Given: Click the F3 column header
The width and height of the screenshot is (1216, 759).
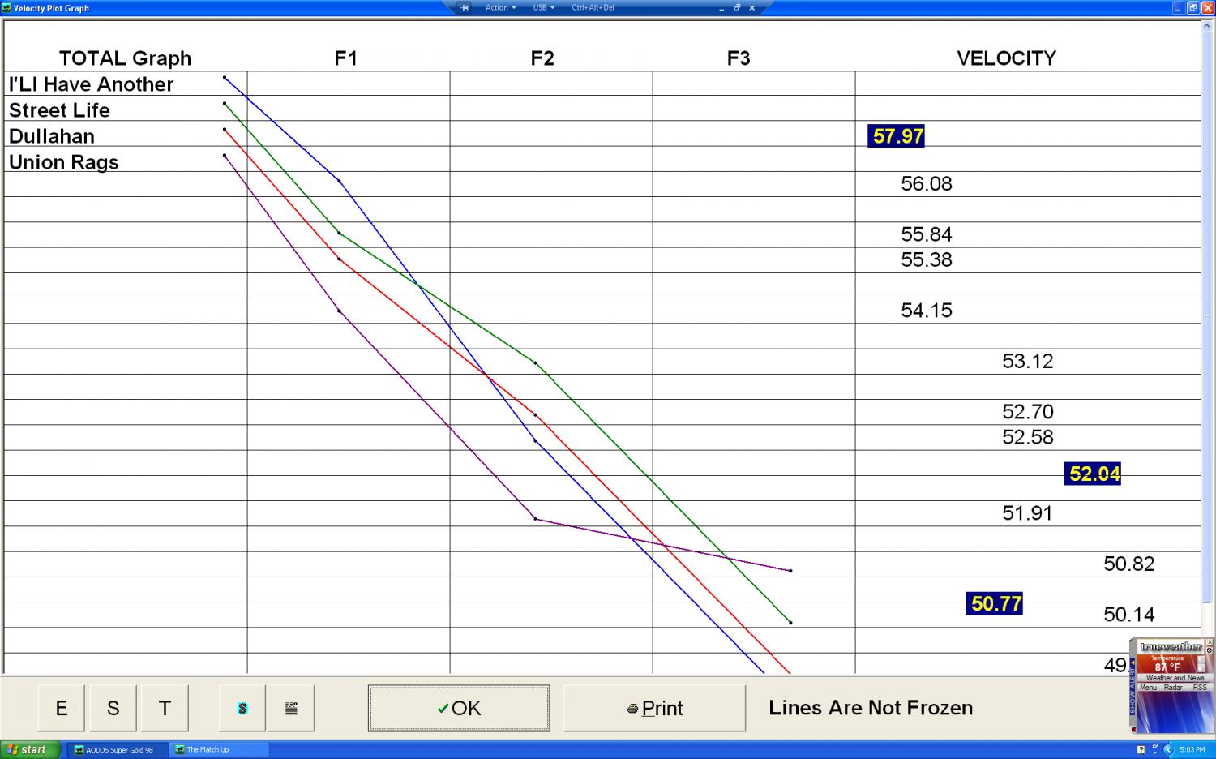Looking at the screenshot, I should tap(739, 58).
